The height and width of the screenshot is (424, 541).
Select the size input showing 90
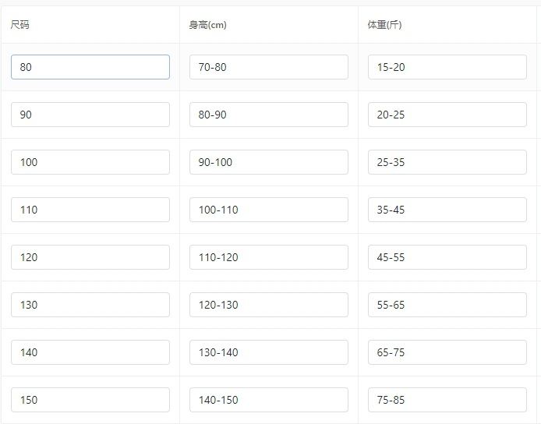click(x=90, y=115)
